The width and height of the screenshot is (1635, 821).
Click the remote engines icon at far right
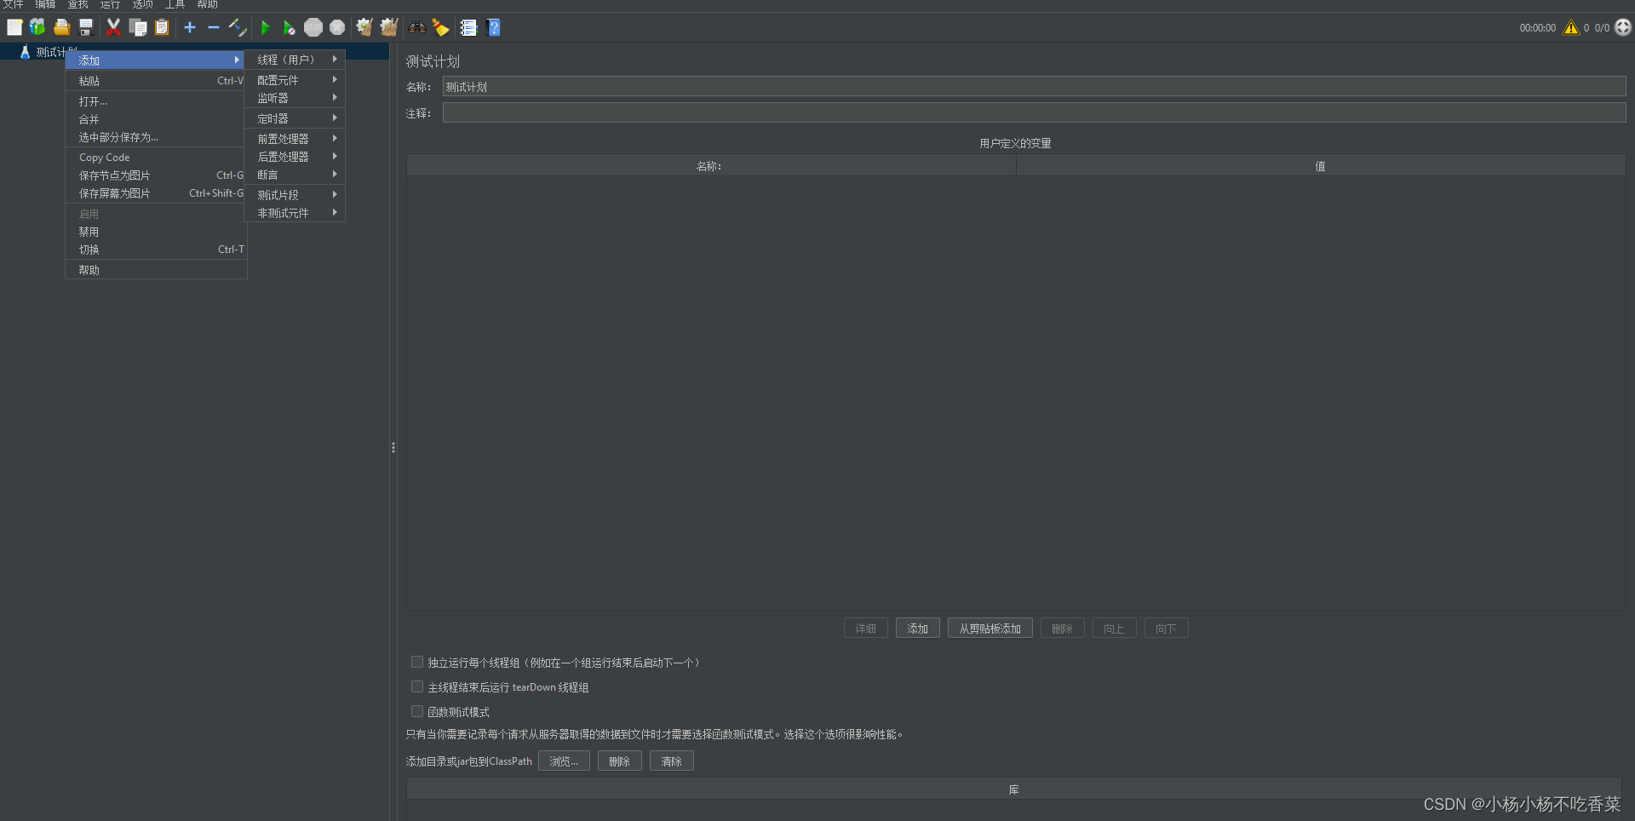click(1623, 27)
